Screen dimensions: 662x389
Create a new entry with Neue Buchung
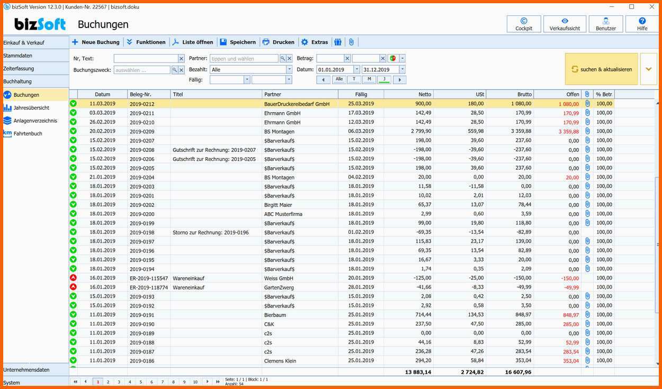(x=95, y=42)
